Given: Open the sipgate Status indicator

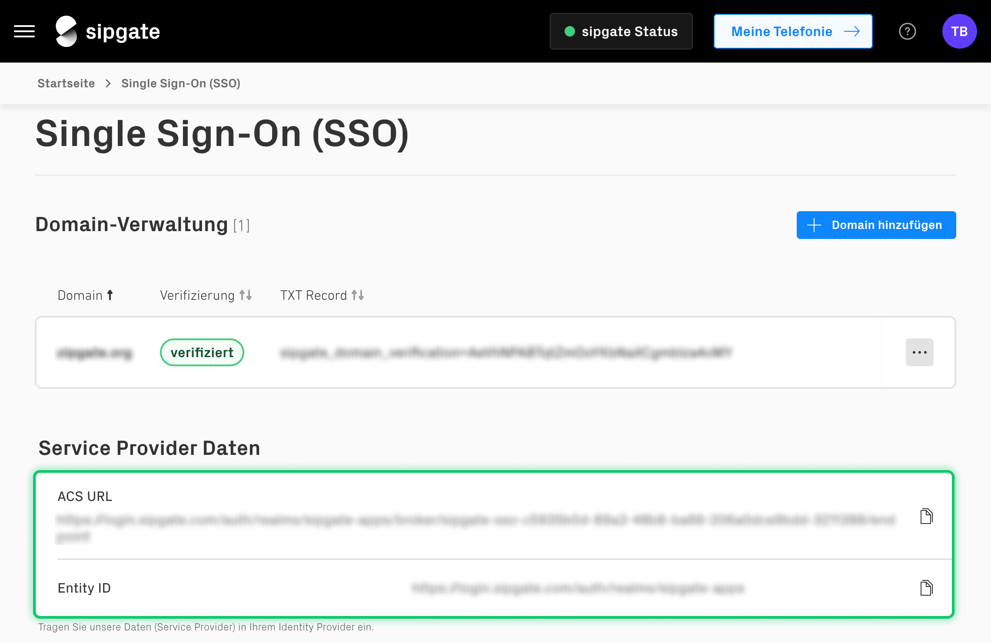Looking at the screenshot, I should pos(621,31).
